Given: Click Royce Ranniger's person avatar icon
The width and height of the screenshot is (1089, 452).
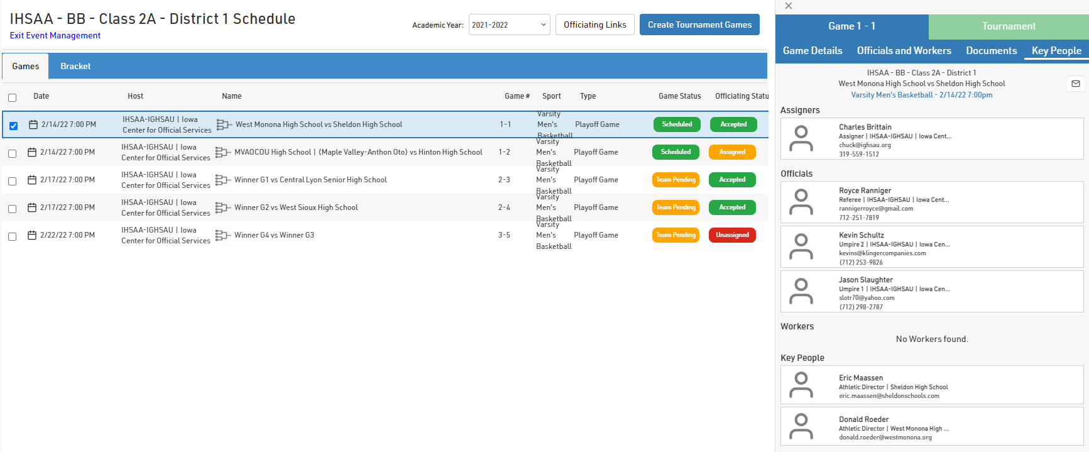Looking at the screenshot, I should tap(801, 202).
